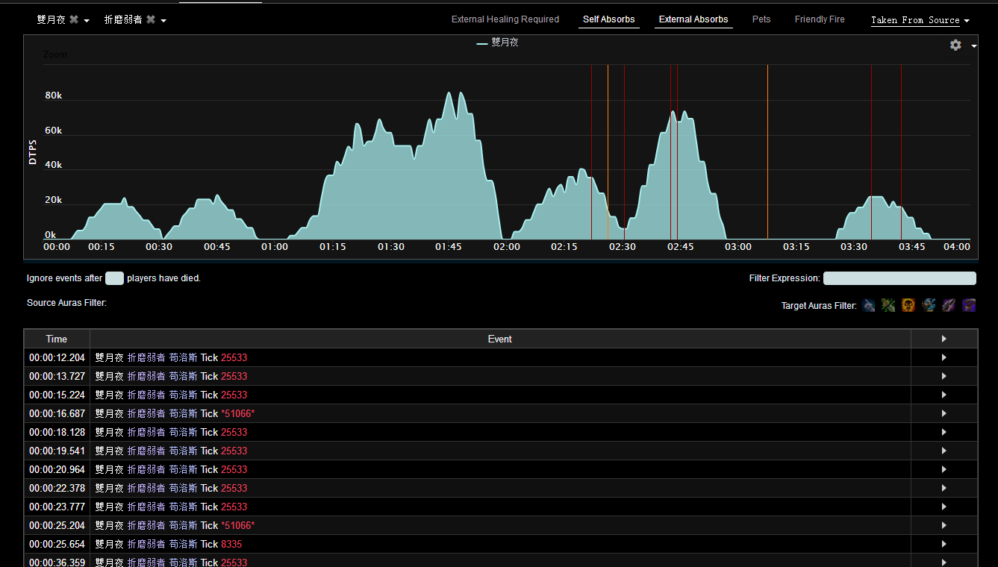Click the red marker line nearest 02:45
Viewport: 998px width, 567px height.
tap(670, 151)
